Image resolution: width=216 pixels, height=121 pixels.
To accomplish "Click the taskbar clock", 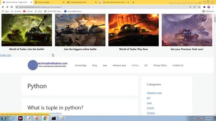I will [209, 118].
